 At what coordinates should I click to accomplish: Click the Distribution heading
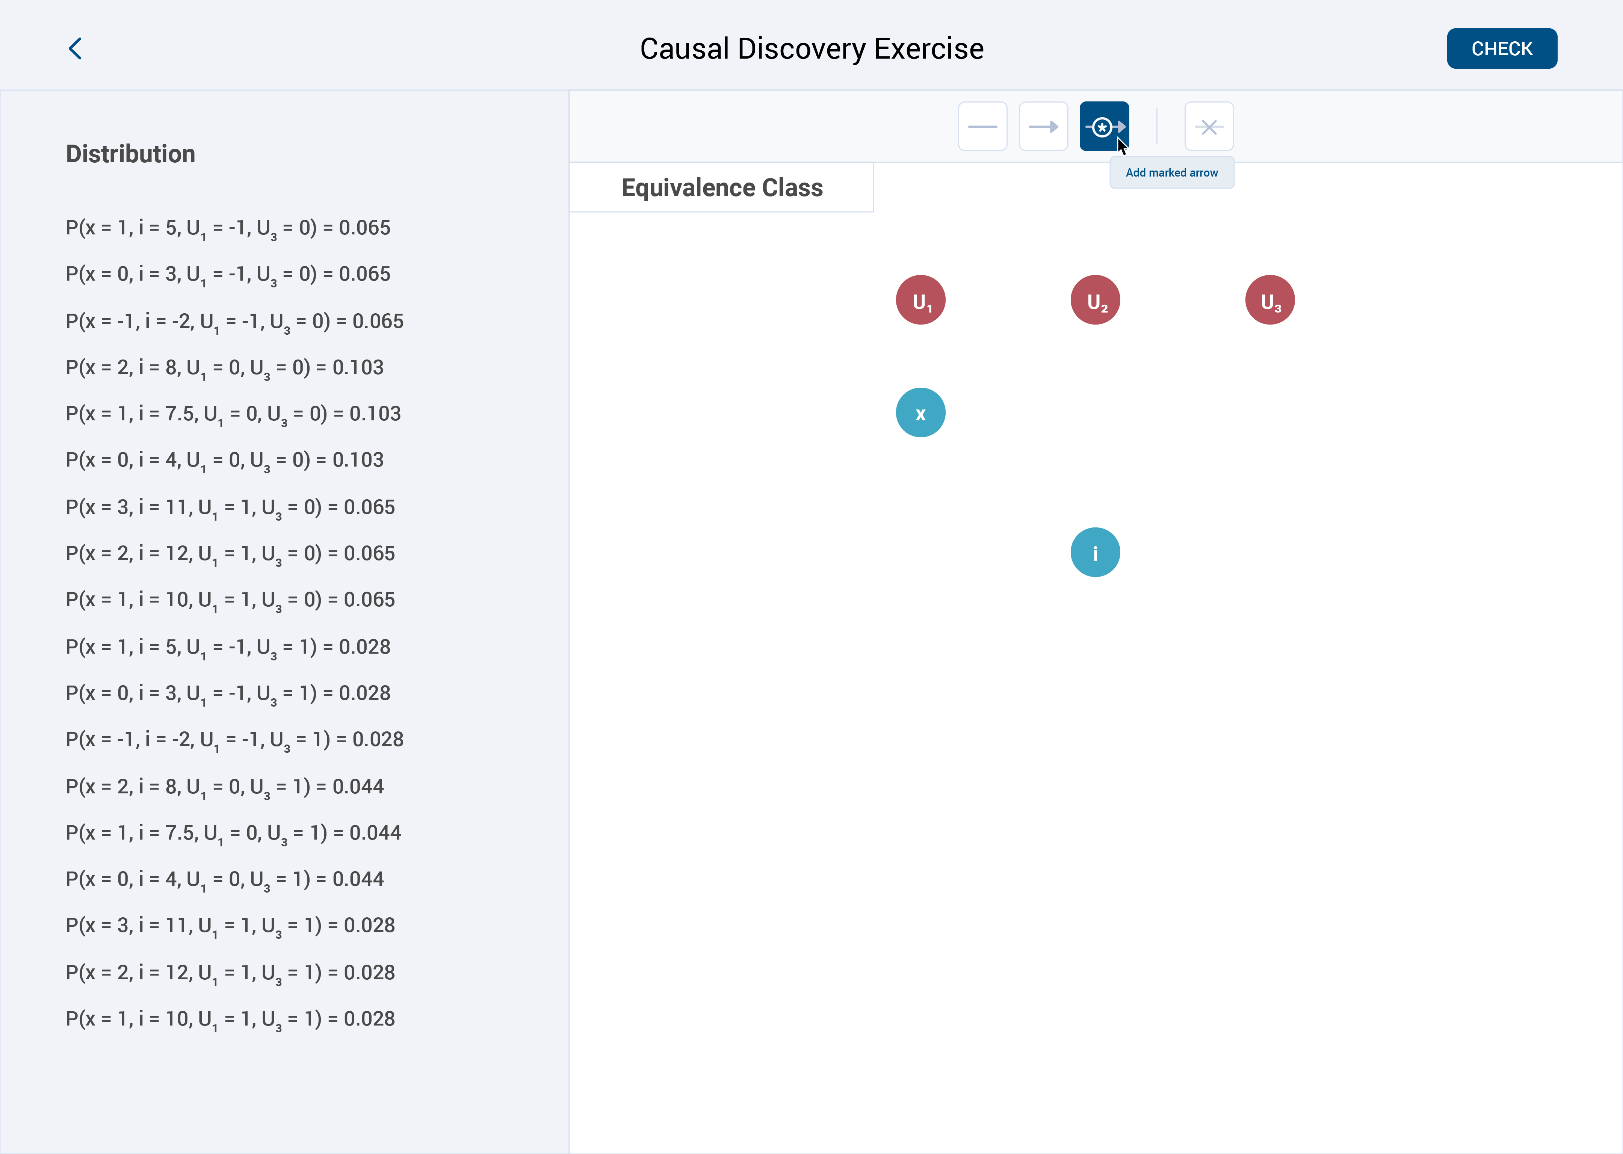tap(131, 154)
